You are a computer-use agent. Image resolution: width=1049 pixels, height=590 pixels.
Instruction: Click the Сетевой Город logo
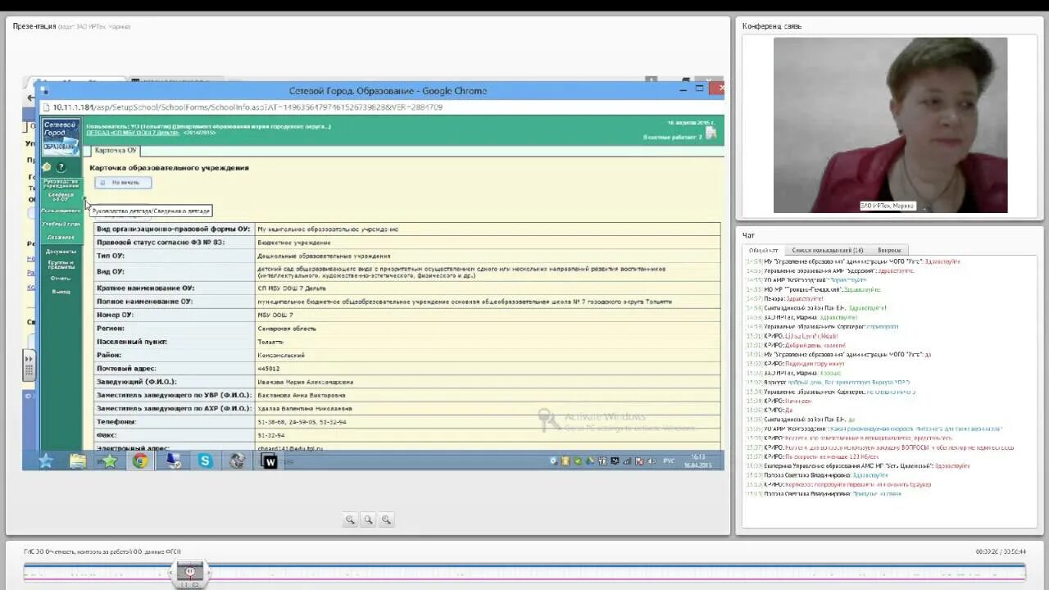coord(61,137)
